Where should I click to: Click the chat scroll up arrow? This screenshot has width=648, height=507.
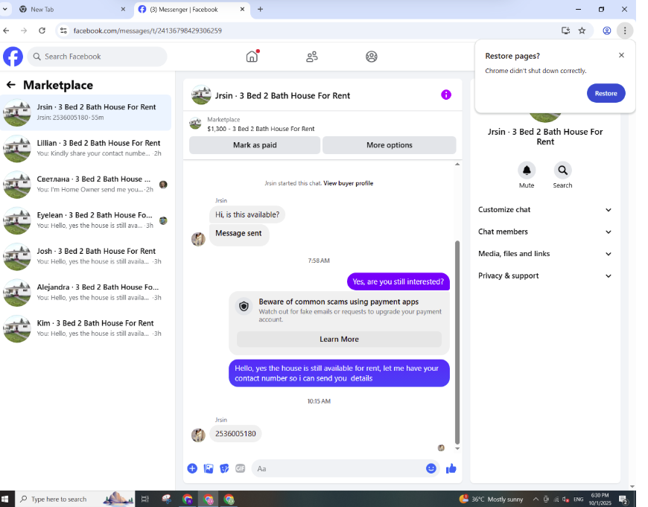457,165
